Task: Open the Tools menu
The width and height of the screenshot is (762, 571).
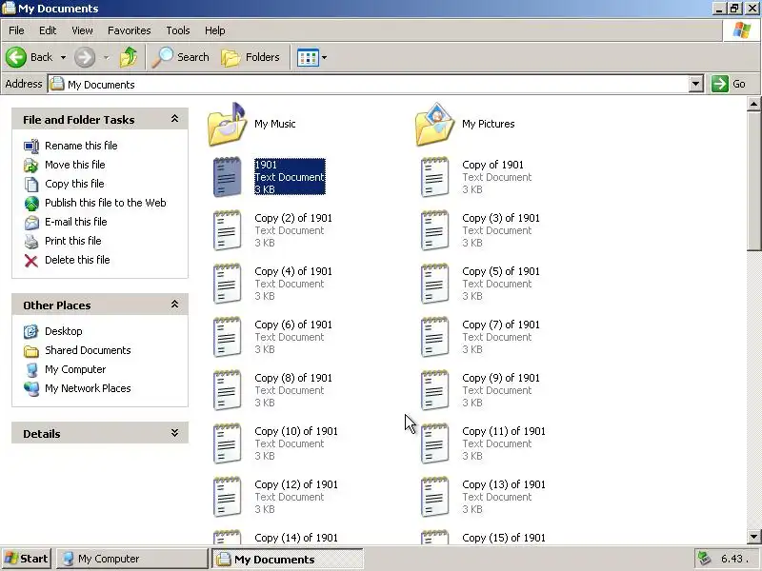Action: (x=178, y=30)
